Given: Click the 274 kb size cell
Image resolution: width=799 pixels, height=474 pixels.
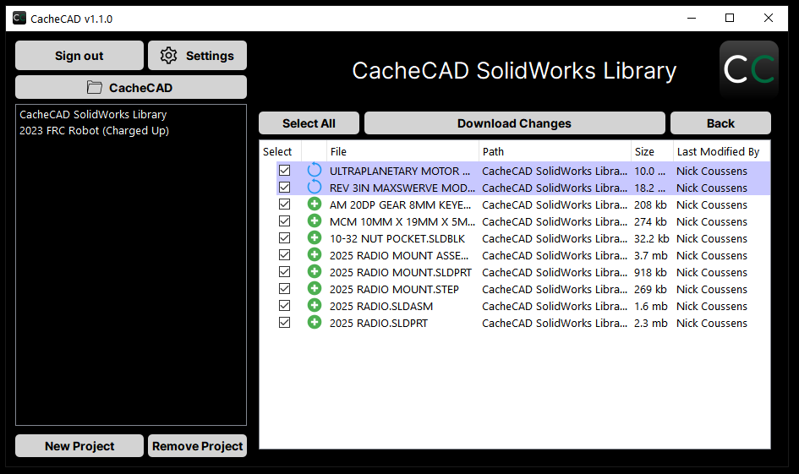Looking at the screenshot, I should coord(650,222).
